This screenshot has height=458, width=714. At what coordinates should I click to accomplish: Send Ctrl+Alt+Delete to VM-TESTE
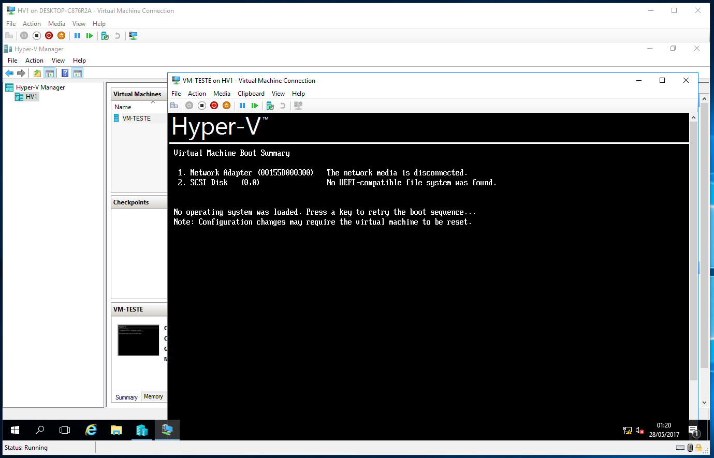coord(174,105)
